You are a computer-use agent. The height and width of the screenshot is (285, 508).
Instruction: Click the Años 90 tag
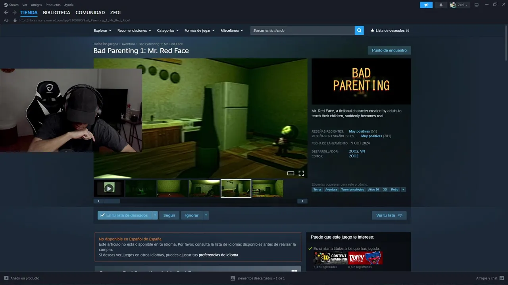(373, 190)
